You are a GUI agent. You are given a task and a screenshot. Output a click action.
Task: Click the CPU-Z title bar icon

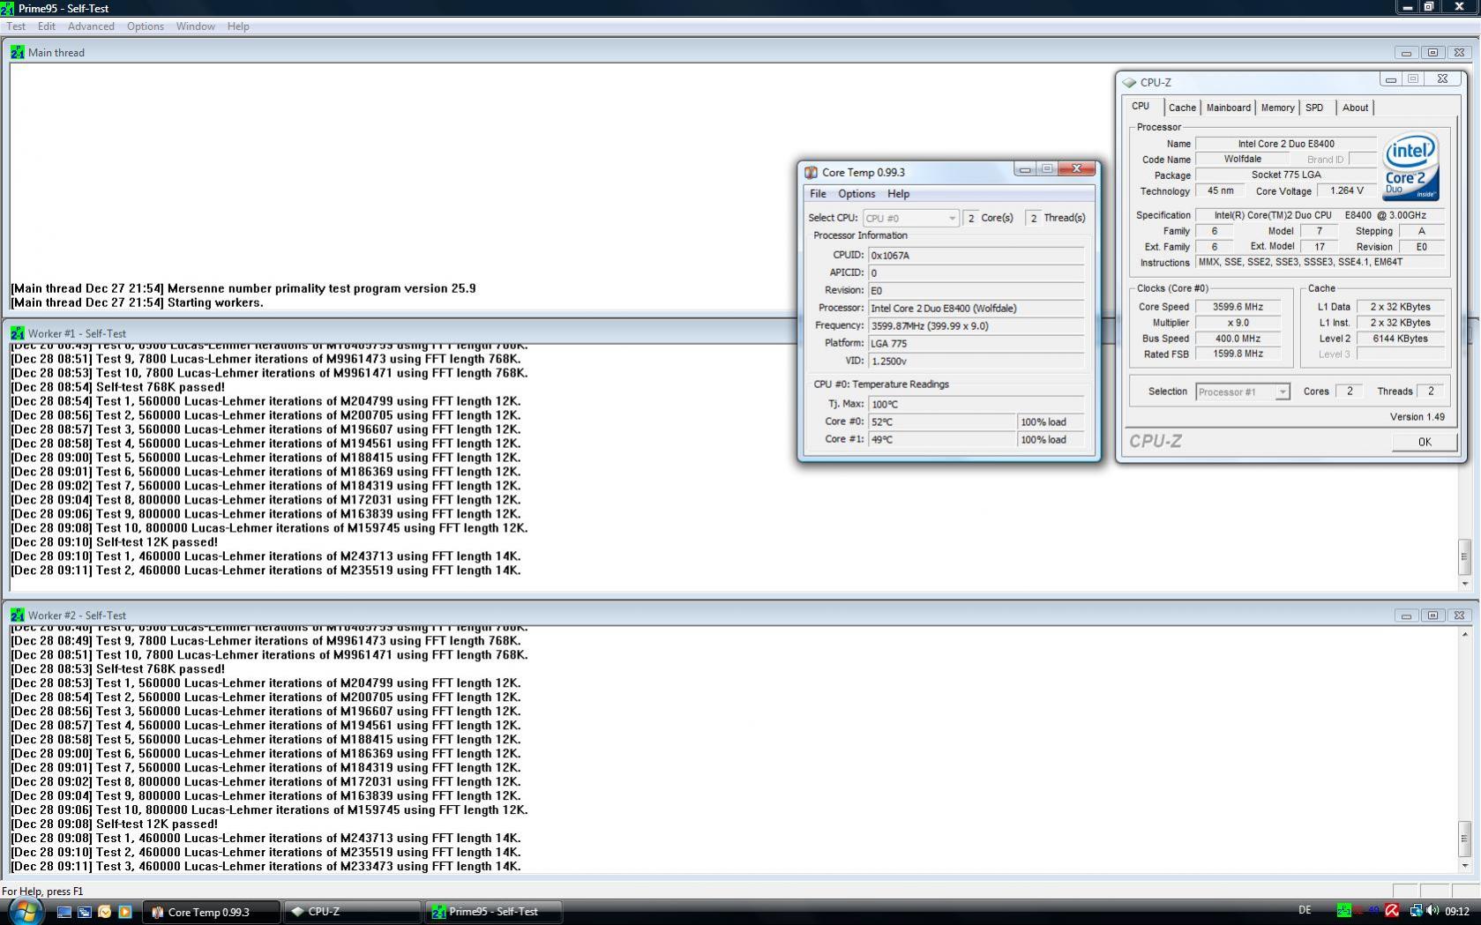point(1129,82)
